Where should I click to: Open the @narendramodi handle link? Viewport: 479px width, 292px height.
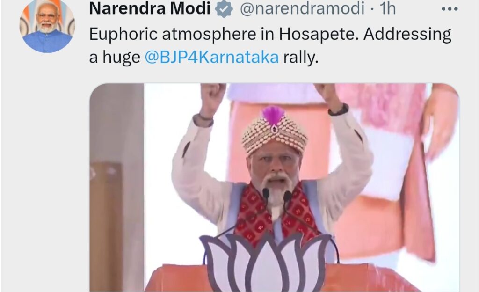[x=302, y=8]
